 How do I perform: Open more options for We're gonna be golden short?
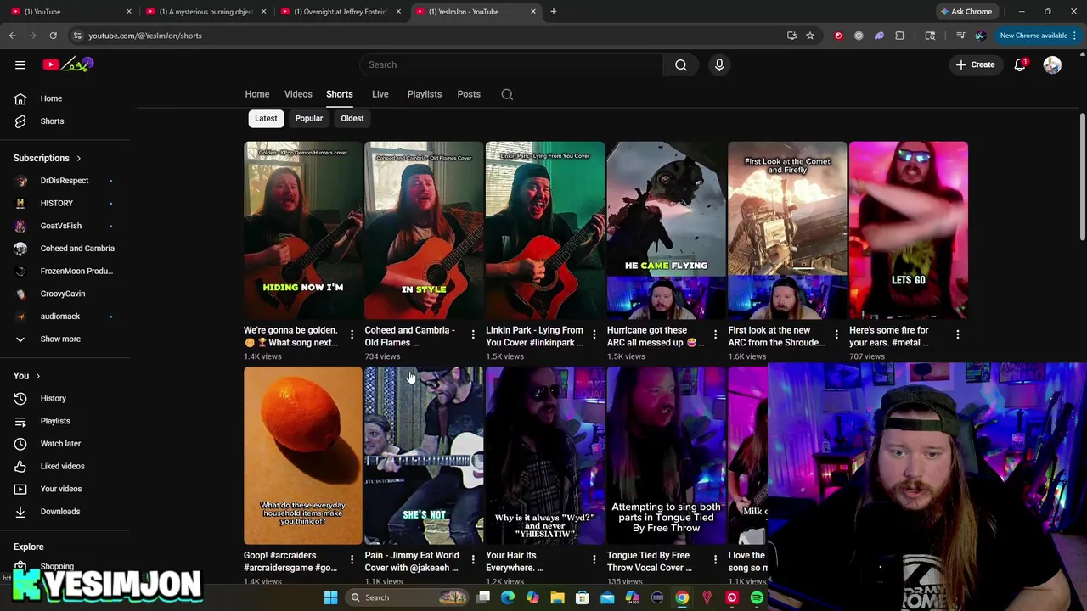point(352,334)
